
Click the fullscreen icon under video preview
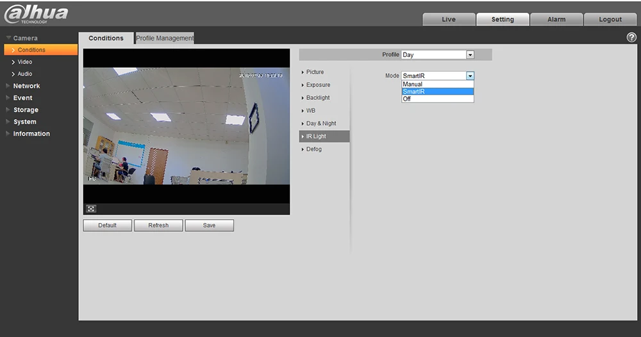click(x=91, y=209)
